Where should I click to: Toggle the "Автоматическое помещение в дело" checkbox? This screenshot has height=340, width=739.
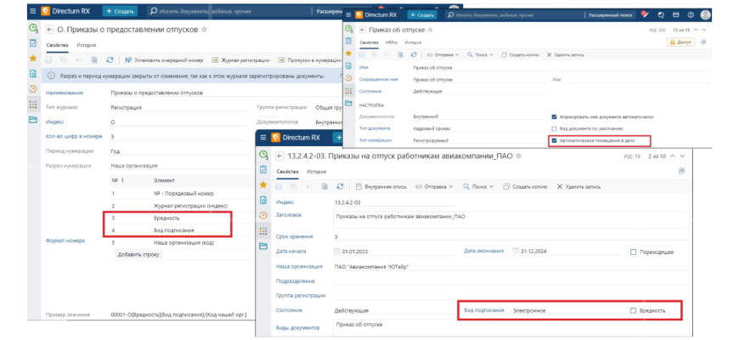pos(554,140)
